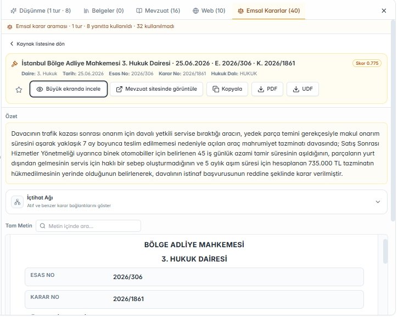The image size is (398, 317).
Task: Click the Hukuk Dalı: HUKUK metadata
Action: (234, 74)
